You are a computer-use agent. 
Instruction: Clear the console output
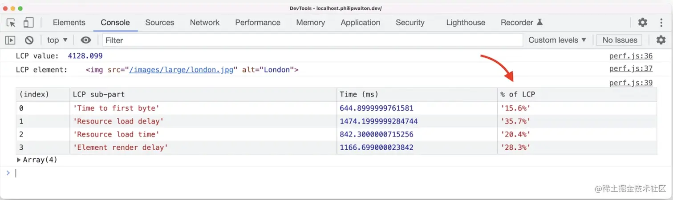(29, 40)
